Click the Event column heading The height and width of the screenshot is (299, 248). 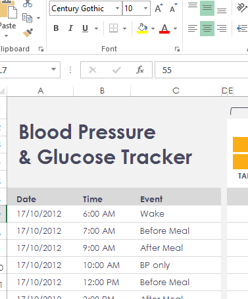pyautogui.click(x=151, y=200)
